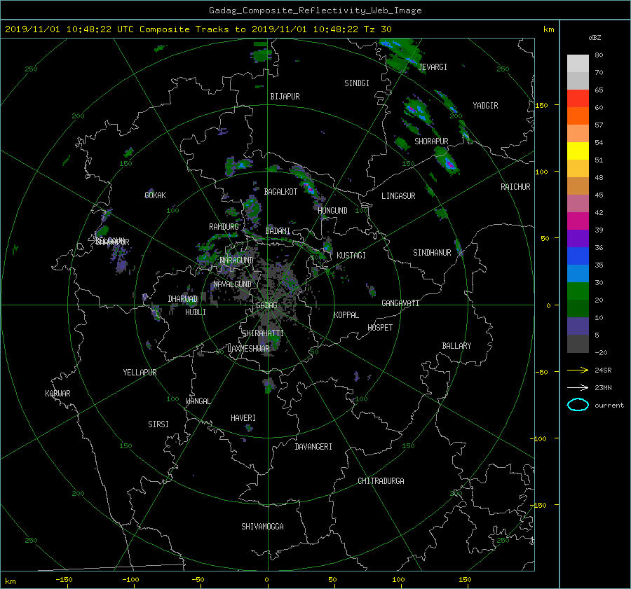Viewport: 631px width, 589px height.
Task: Click the RAICHUR city label
Action: pyautogui.click(x=515, y=187)
